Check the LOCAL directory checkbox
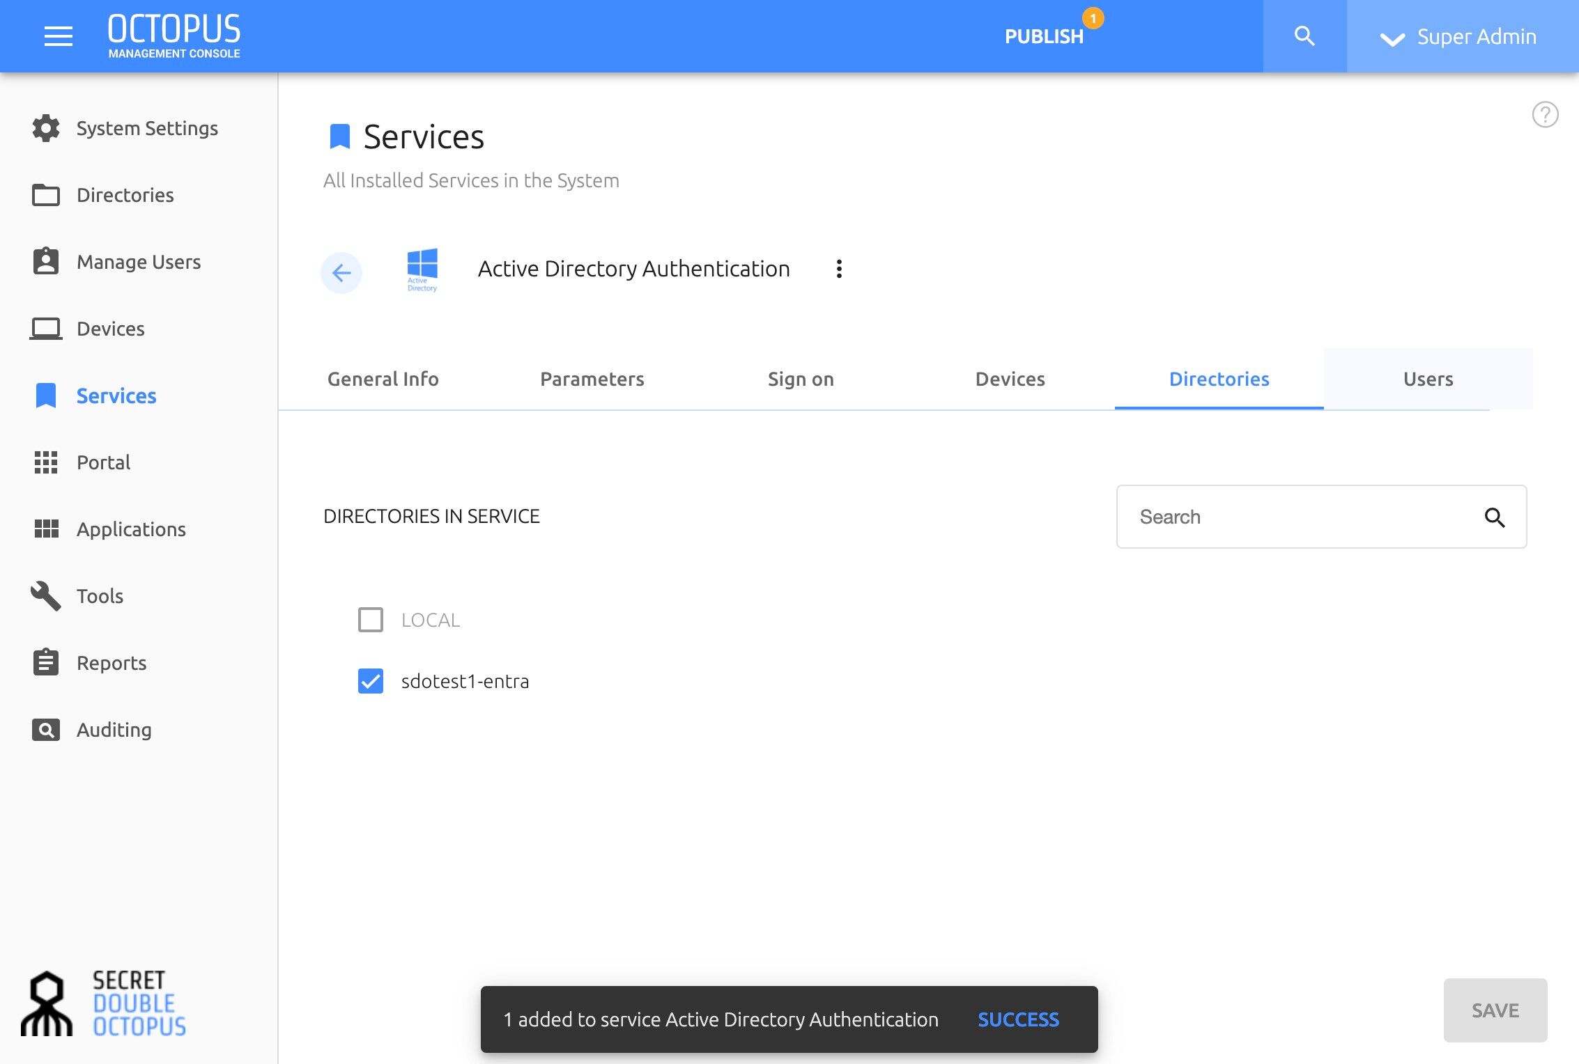Screen dimensions: 1579x1064 (371, 620)
